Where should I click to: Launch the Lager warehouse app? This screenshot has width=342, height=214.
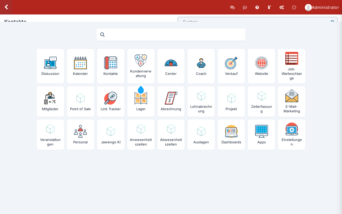coord(141,101)
